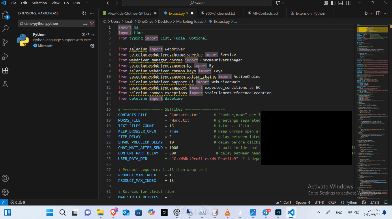
Task: Toggle the secondary side bar visibility
Action: pos(348,3)
